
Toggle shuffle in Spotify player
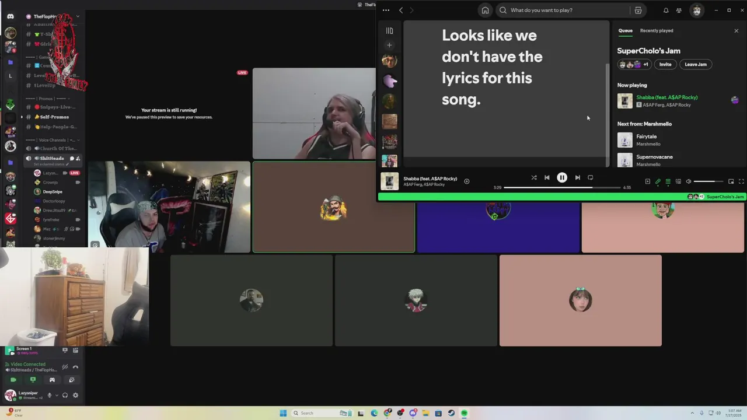pyautogui.click(x=533, y=177)
